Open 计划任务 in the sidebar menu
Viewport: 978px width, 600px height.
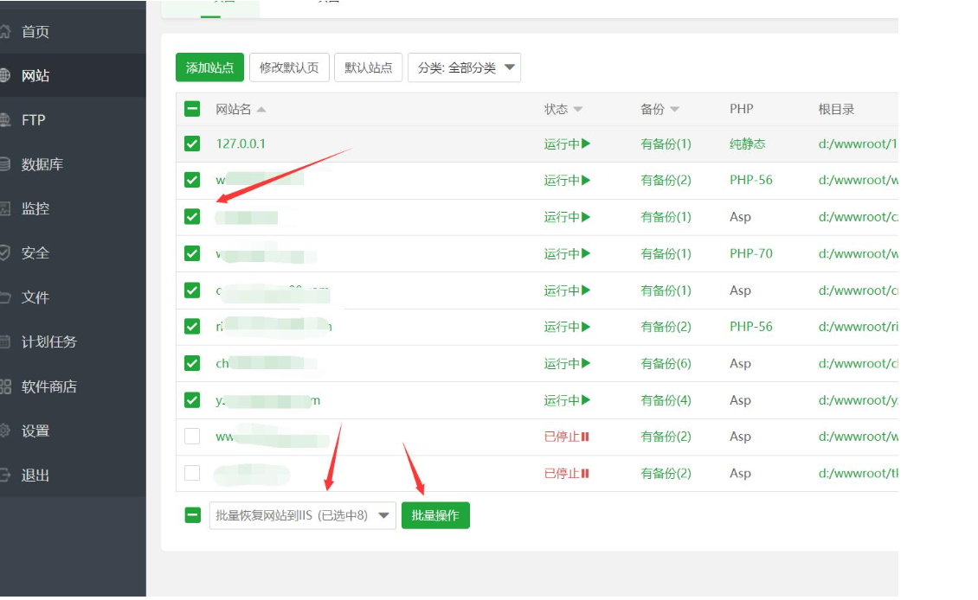pos(48,341)
